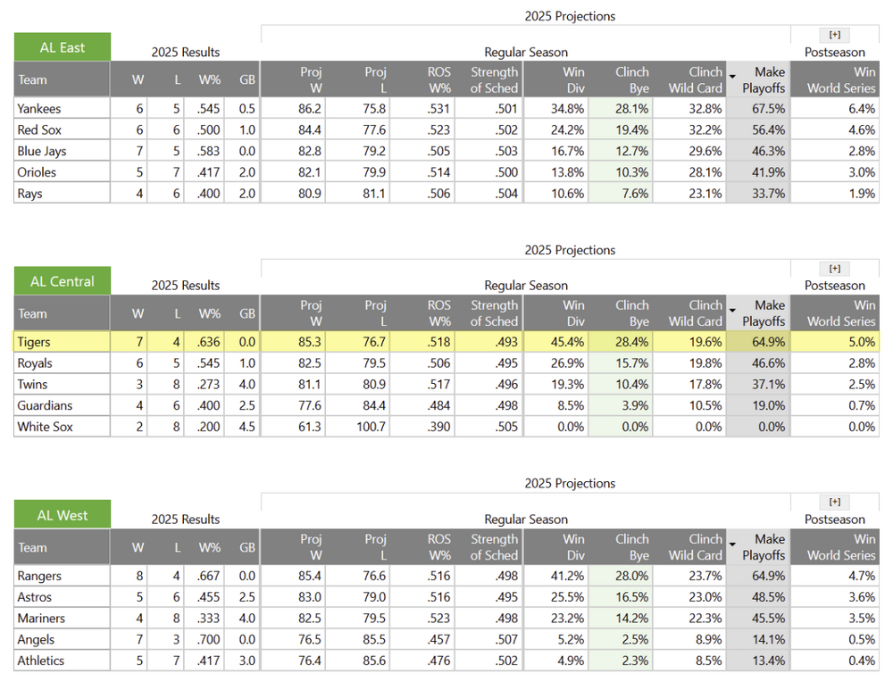
Task: Expand AL West Postseason columns with [+]
Action: [834, 503]
